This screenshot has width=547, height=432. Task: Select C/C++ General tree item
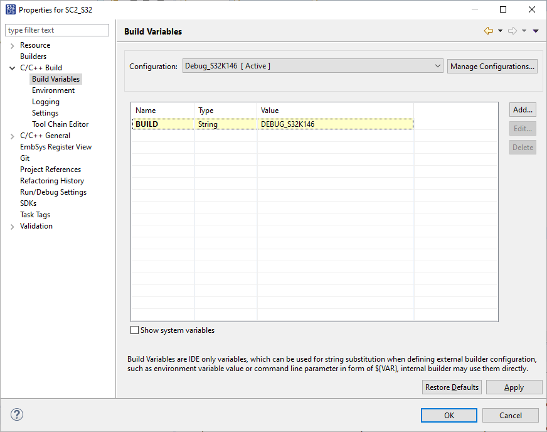pyautogui.click(x=45, y=136)
